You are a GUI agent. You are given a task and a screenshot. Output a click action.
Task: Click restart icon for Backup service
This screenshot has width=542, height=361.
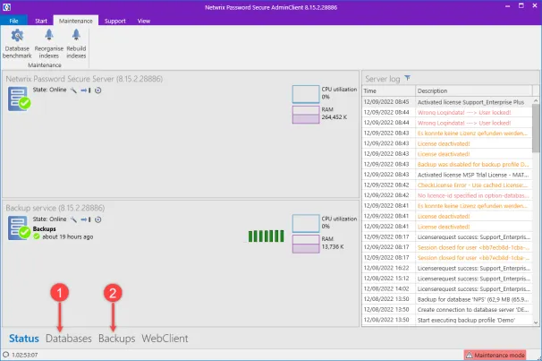pyautogui.click(x=98, y=219)
